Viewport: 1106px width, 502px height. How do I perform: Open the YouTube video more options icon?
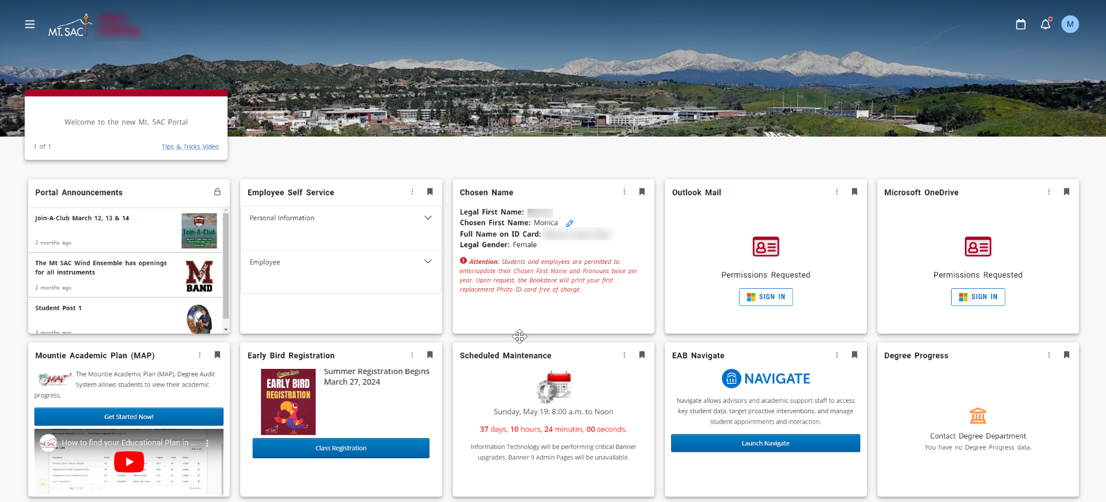pyautogui.click(x=207, y=443)
